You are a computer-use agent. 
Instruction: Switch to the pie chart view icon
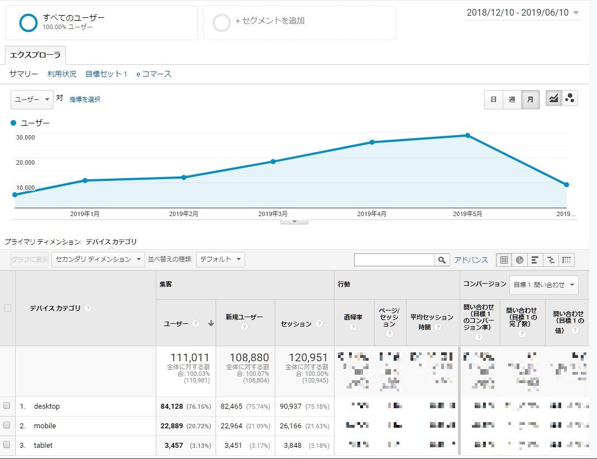pyautogui.click(x=519, y=260)
